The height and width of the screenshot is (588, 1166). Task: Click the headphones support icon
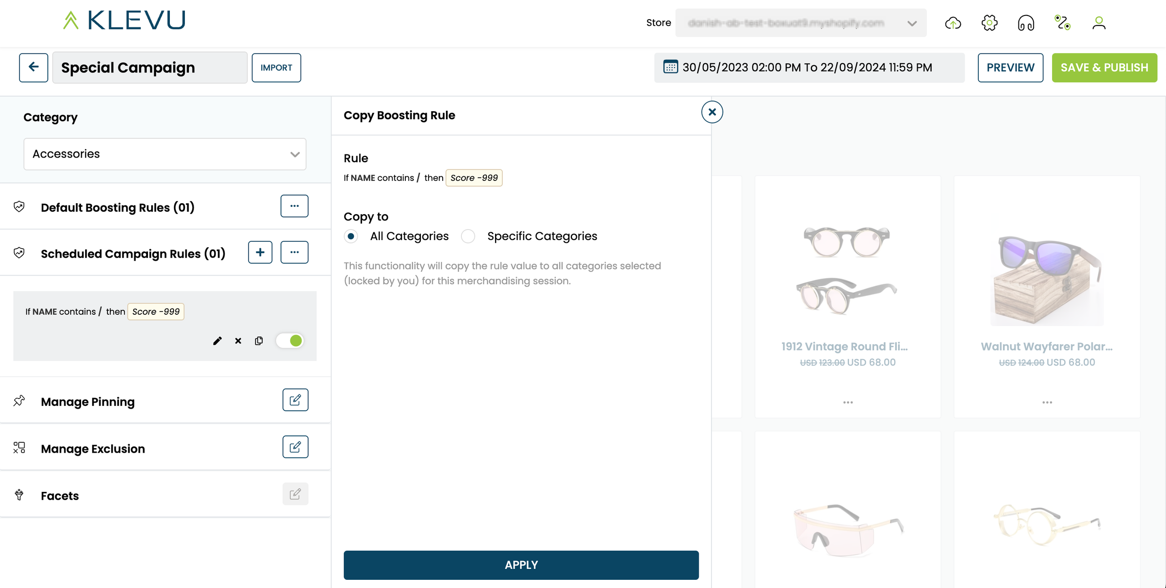[x=1026, y=23]
